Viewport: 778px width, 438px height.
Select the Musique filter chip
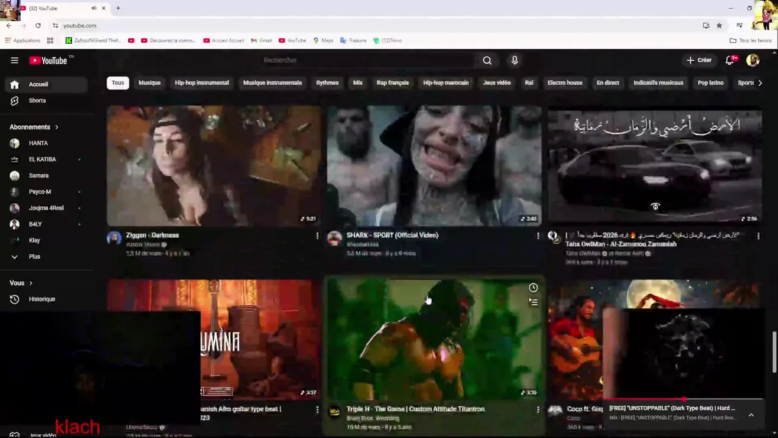point(150,83)
